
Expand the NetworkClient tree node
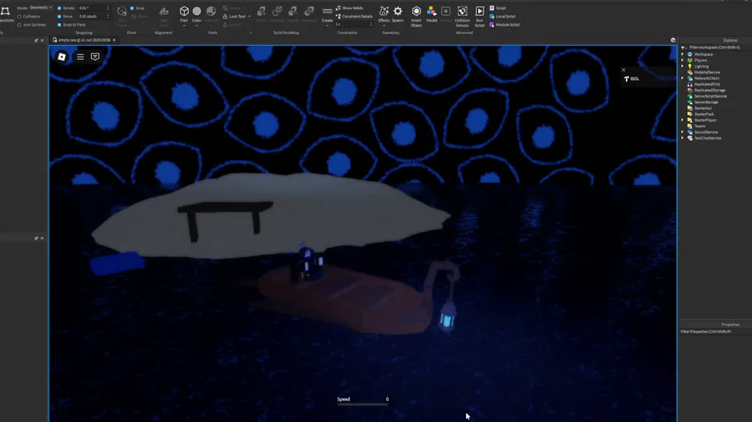point(683,78)
